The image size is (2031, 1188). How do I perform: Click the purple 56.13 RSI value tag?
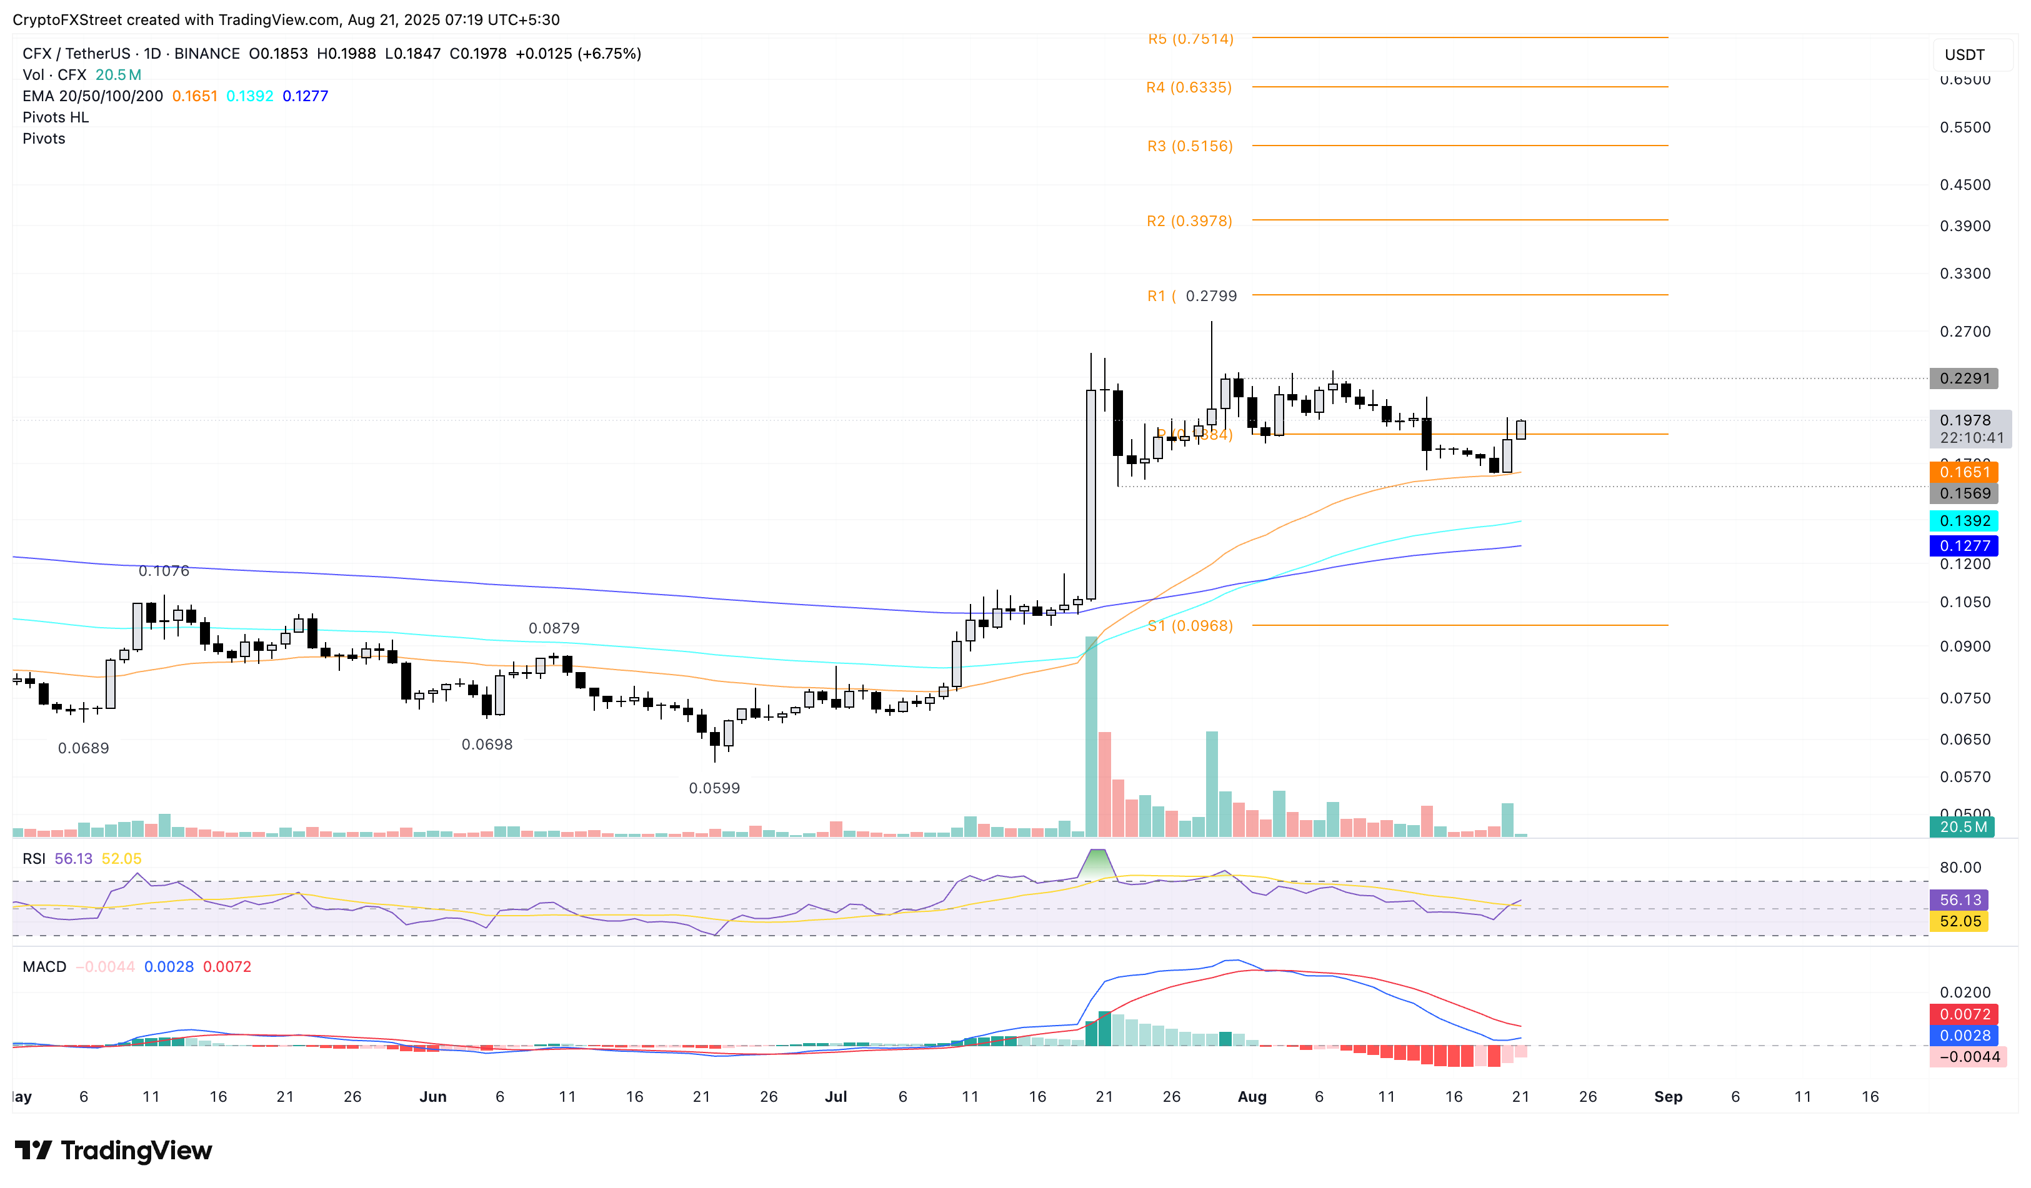[1959, 899]
